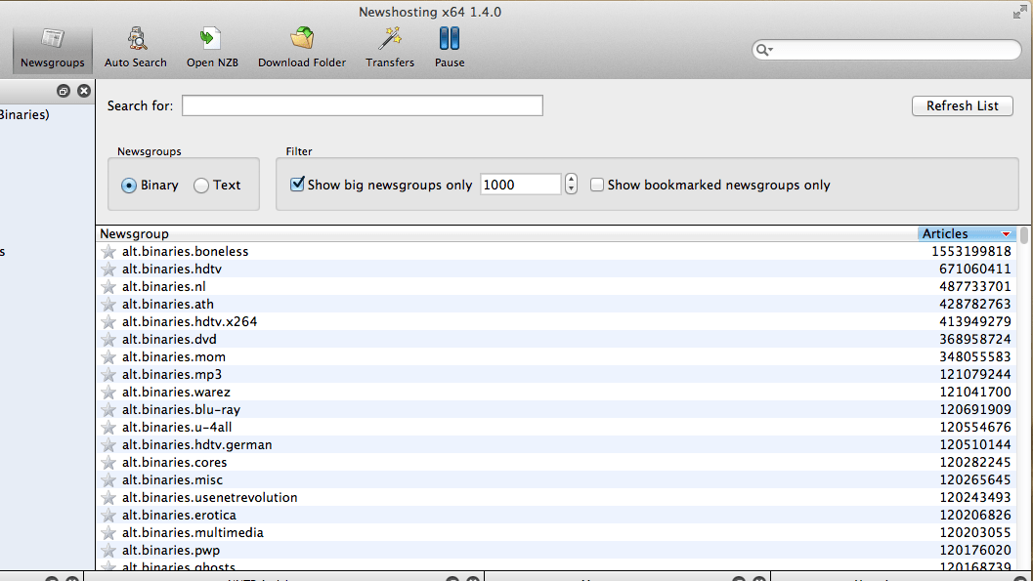Detach the left sidebar panel

(64, 91)
